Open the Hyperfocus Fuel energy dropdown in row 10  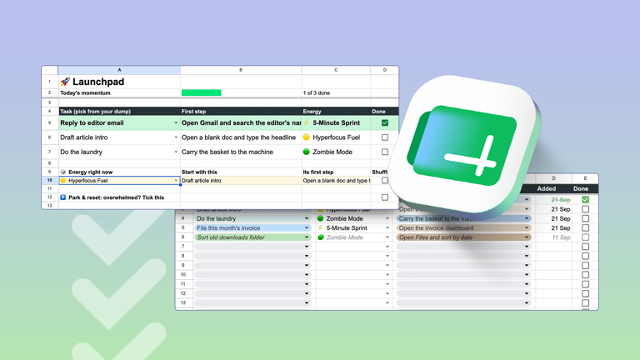point(176,180)
